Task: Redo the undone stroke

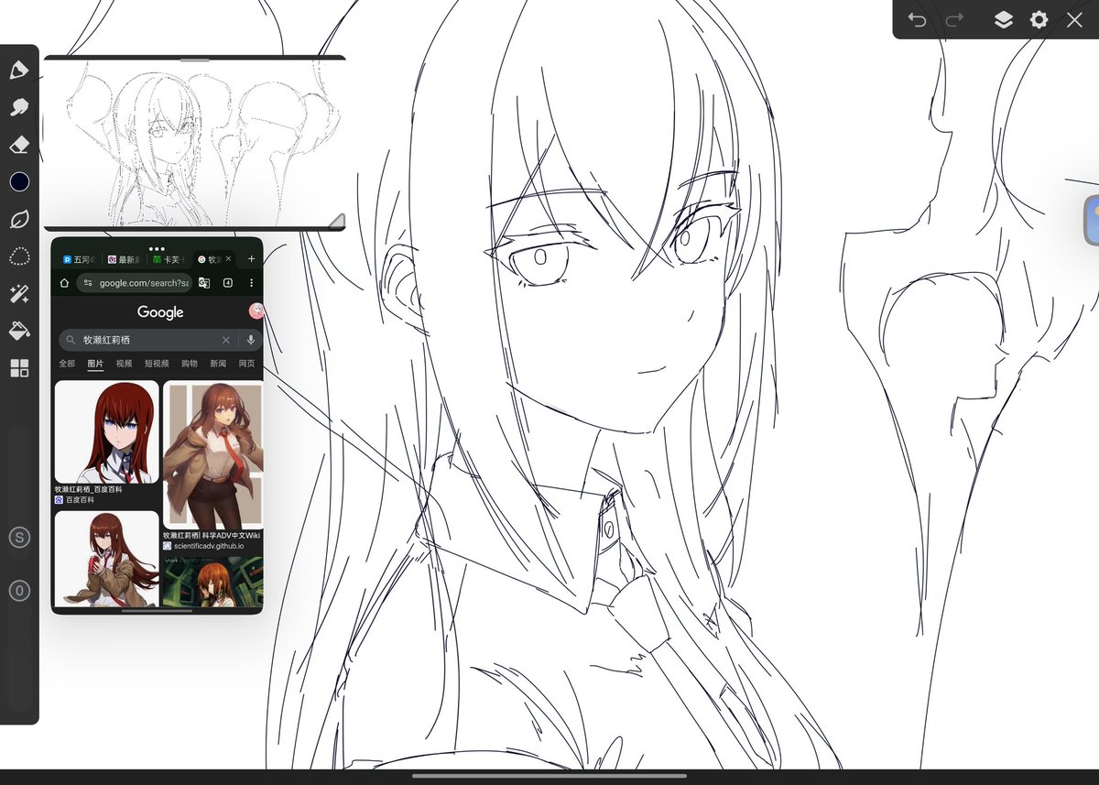Action: 954,20
